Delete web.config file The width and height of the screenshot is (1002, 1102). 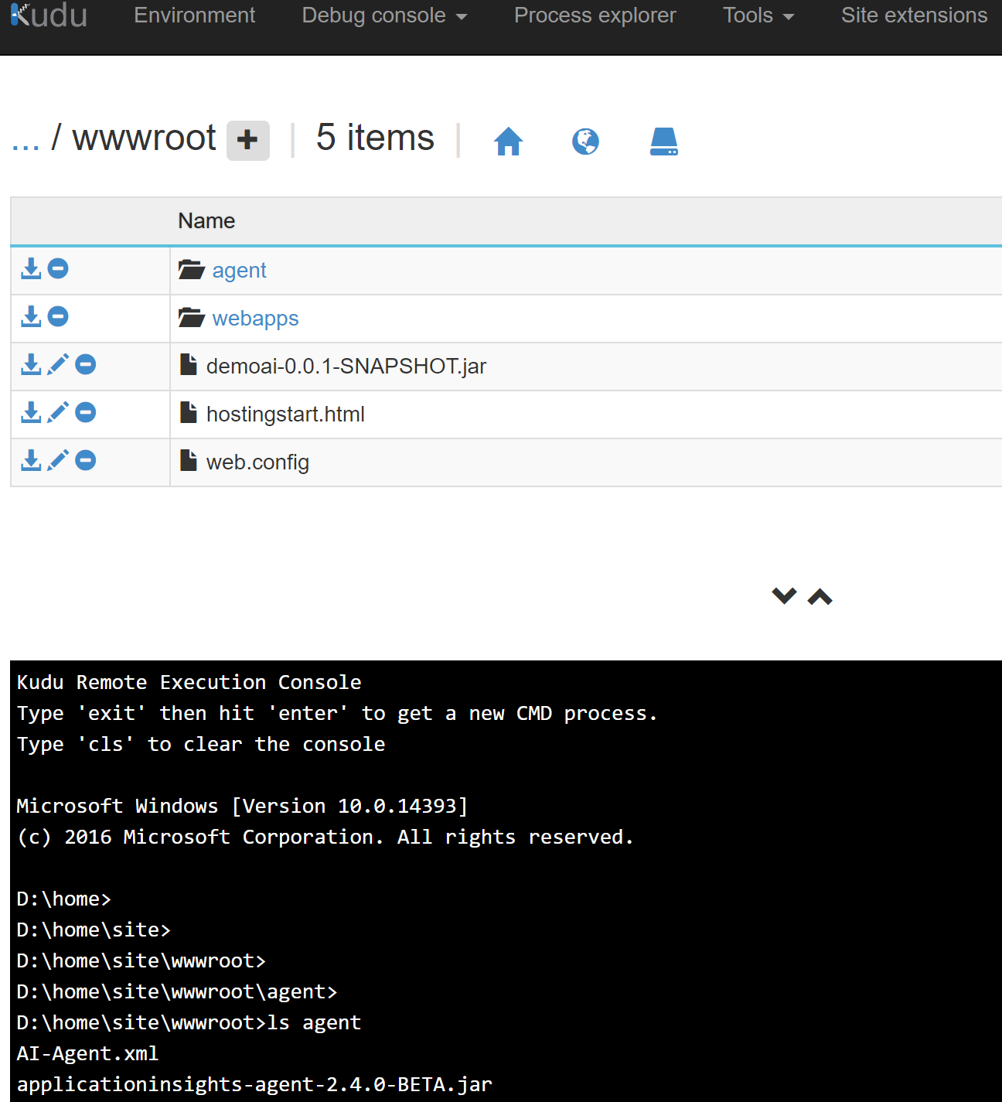[x=86, y=460]
